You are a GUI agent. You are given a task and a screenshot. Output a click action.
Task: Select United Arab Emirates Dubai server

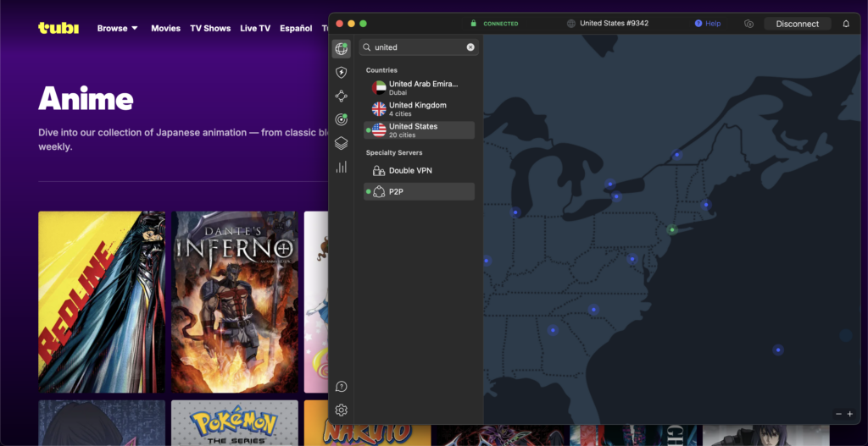419,88
